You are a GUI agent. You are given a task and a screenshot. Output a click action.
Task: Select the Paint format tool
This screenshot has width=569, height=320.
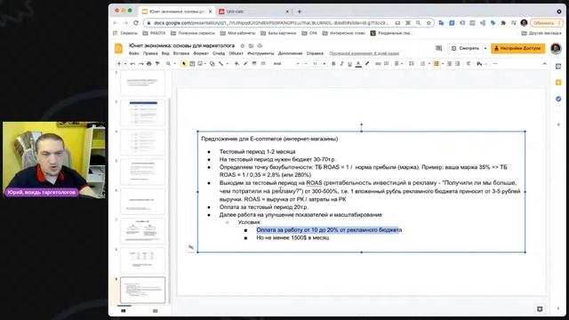point(157,64)
